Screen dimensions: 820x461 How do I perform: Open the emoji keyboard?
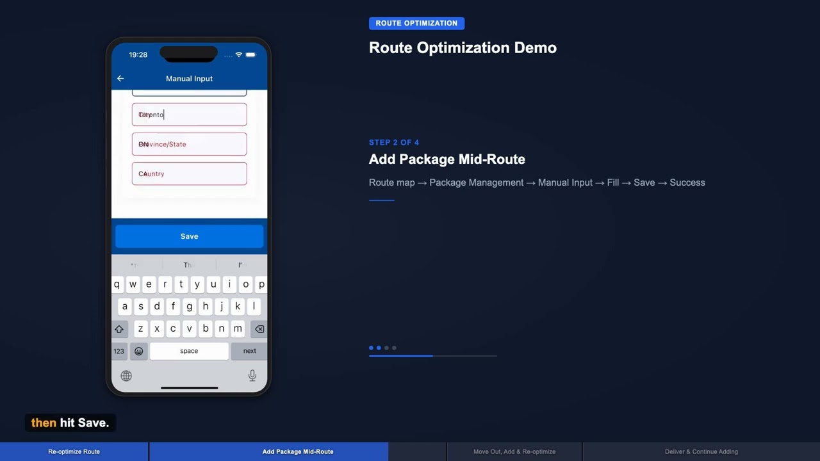pos(138,351)
